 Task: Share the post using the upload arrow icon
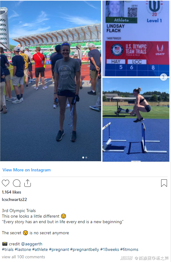pos(27,183)
